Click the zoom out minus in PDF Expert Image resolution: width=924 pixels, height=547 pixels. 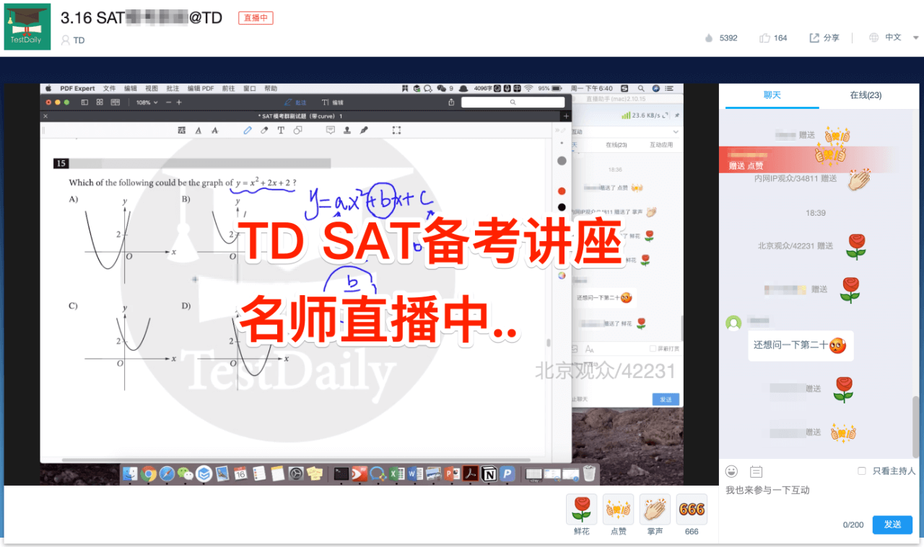[x=169, y=102]
